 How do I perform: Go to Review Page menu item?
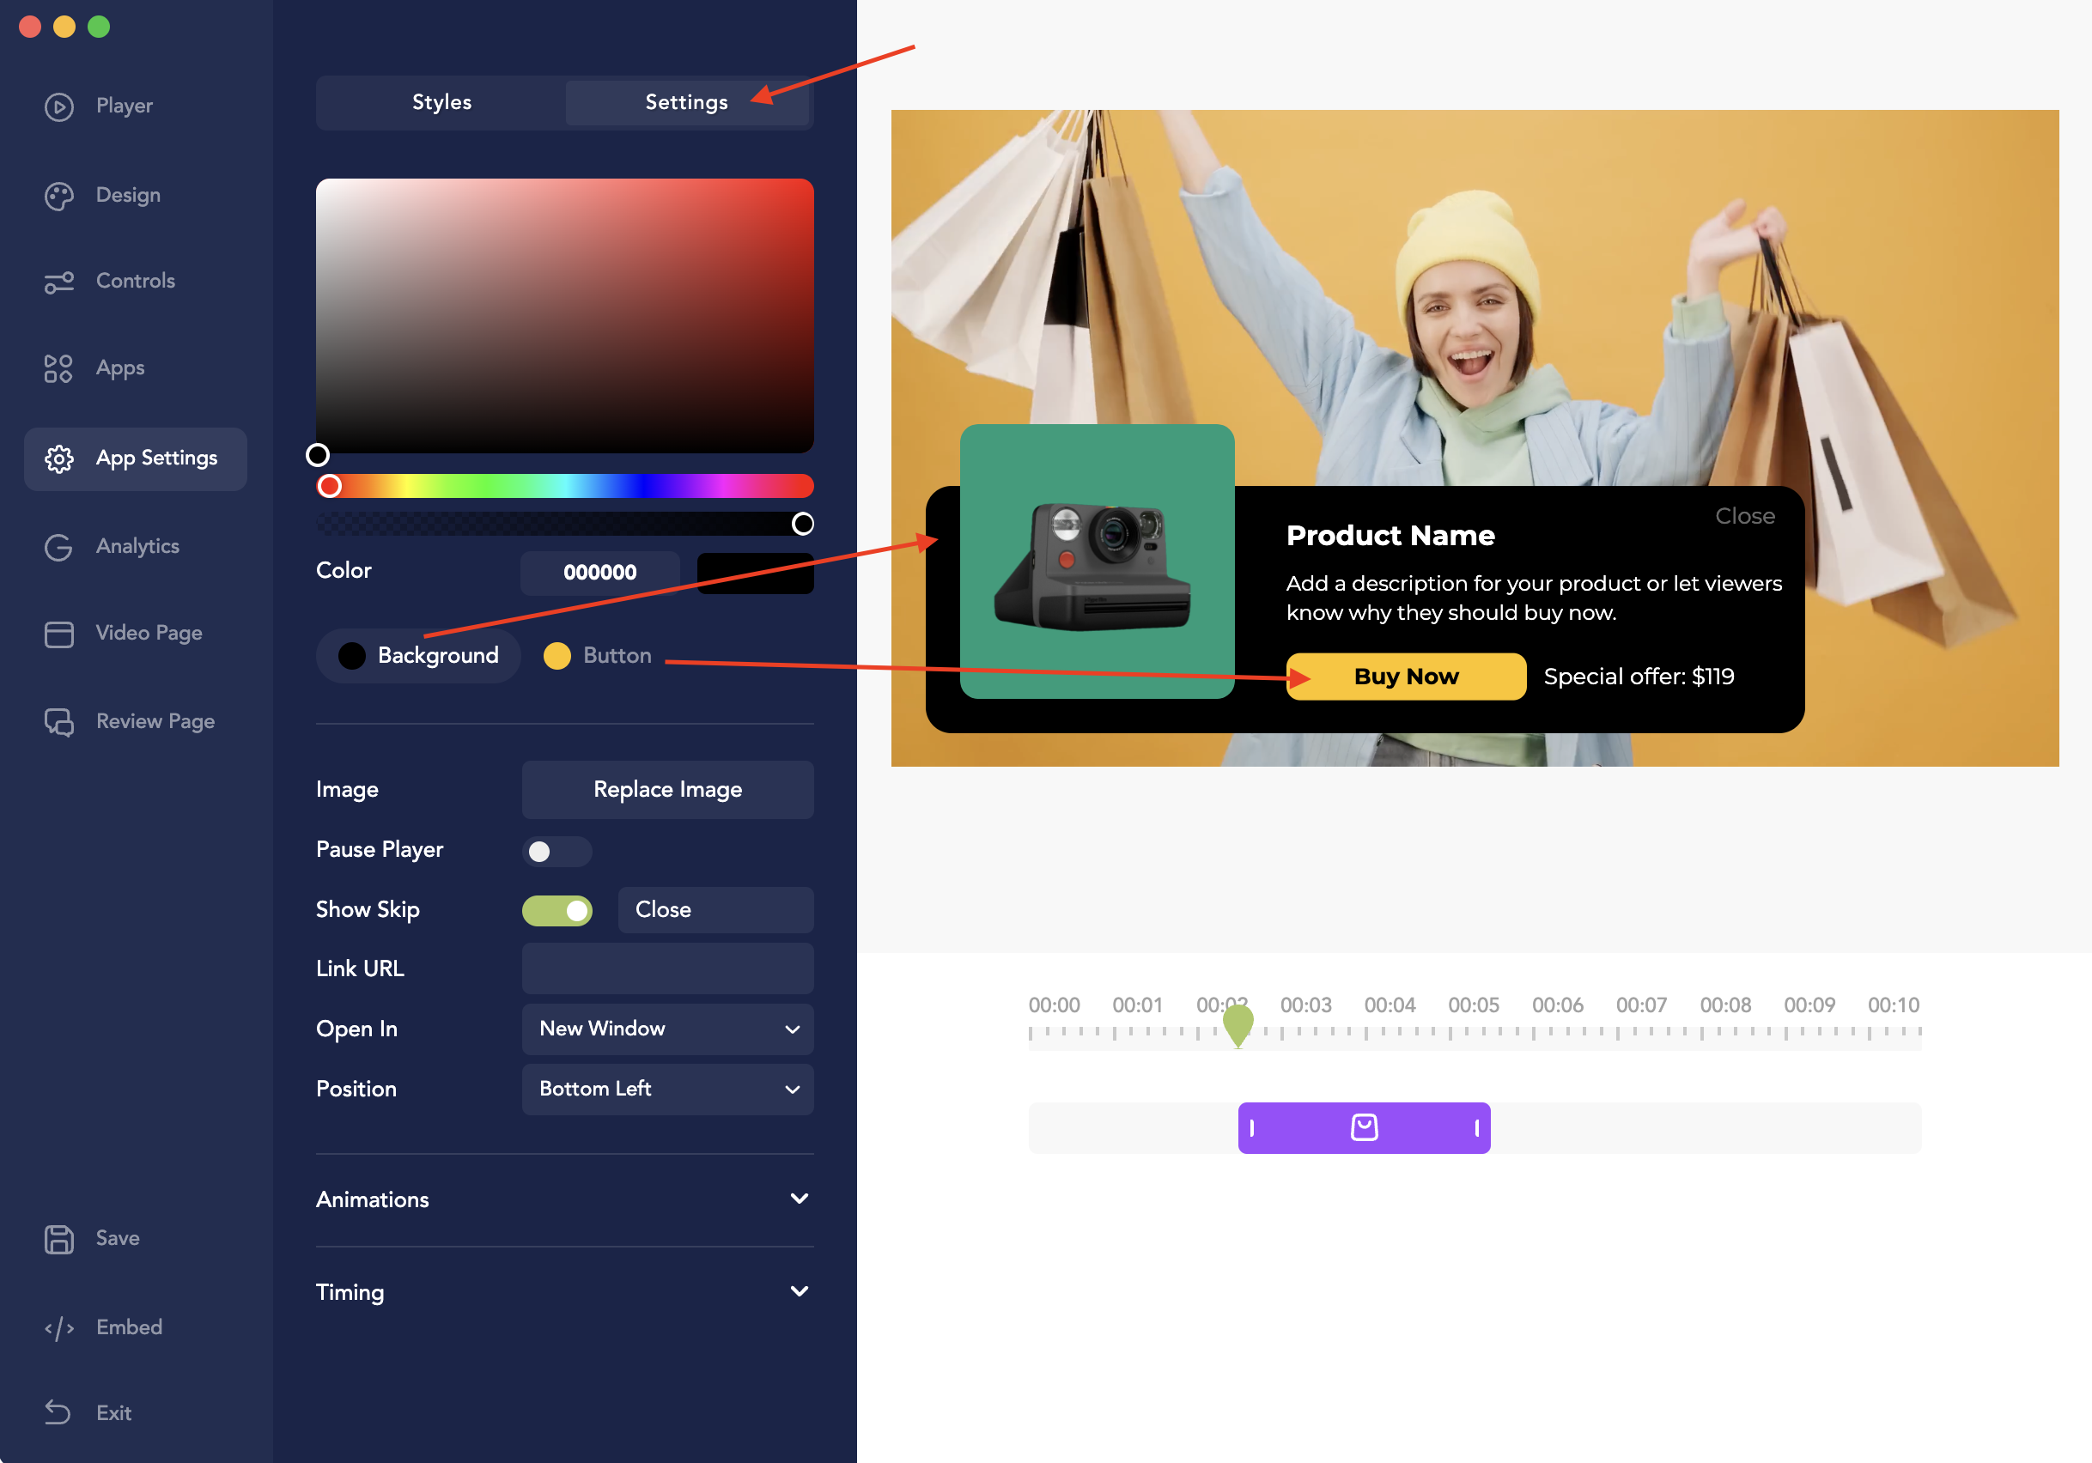[x=155, y=721]
